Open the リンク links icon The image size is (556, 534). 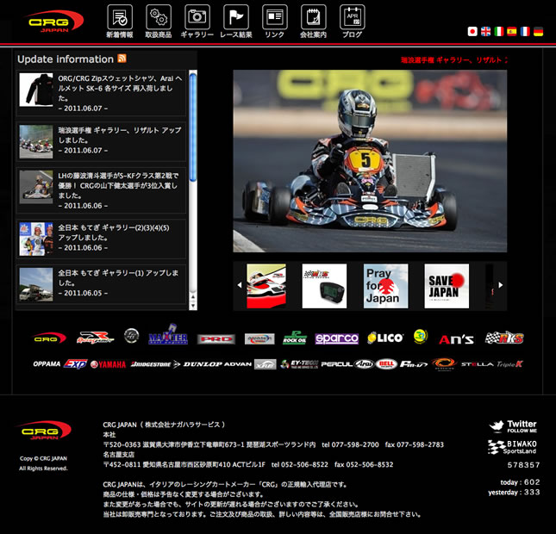click(274, 22)
